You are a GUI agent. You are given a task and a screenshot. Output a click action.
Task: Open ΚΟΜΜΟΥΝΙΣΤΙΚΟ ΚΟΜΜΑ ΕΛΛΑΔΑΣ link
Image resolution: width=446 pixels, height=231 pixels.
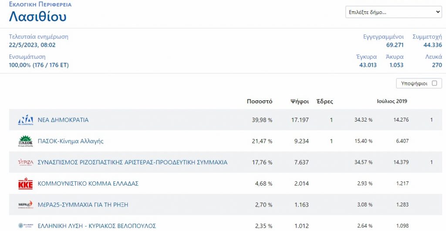[x=88, y=184]
